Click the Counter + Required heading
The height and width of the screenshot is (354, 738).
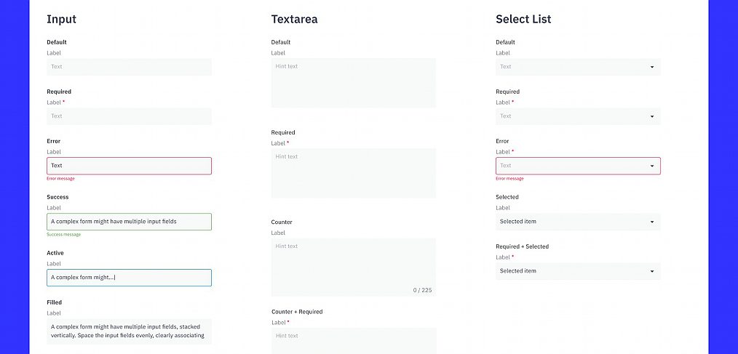[297, 312]
